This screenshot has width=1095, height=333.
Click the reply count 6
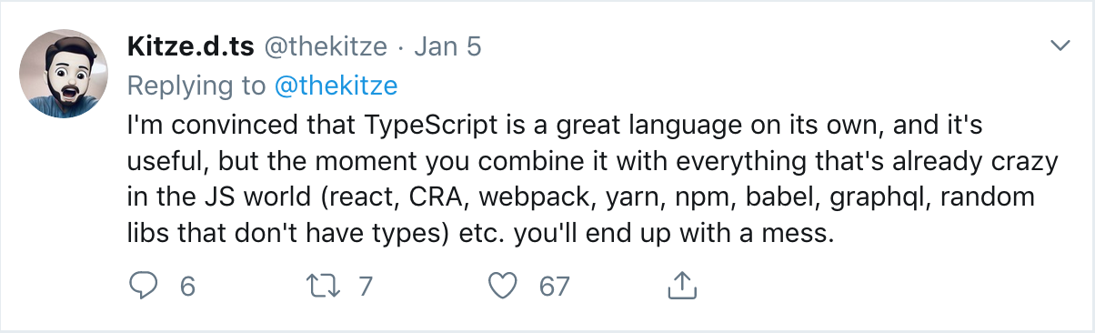click(188, 287)
